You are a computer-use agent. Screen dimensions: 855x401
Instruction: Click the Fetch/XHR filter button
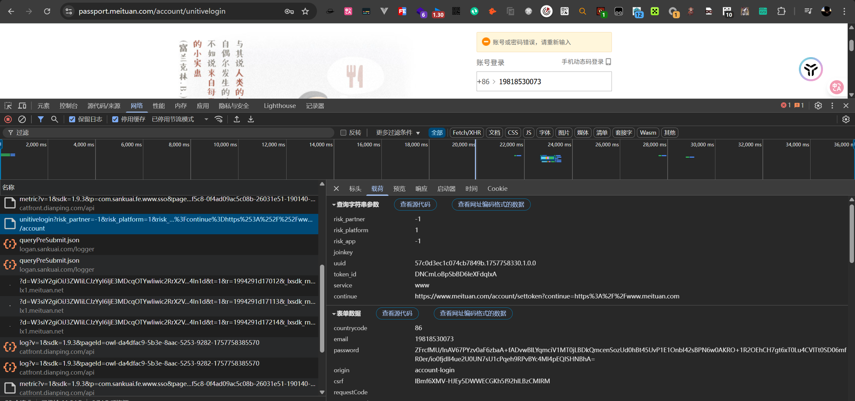point(467,133)
